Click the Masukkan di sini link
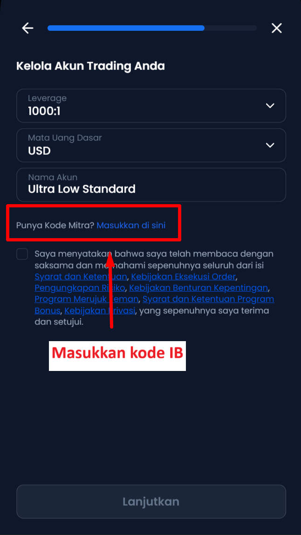The height and width of the screenshot is (535, 301). [131, 225]
